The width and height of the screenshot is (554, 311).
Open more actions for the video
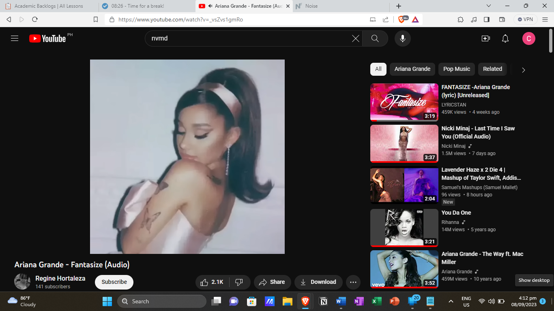click(353, 282)
